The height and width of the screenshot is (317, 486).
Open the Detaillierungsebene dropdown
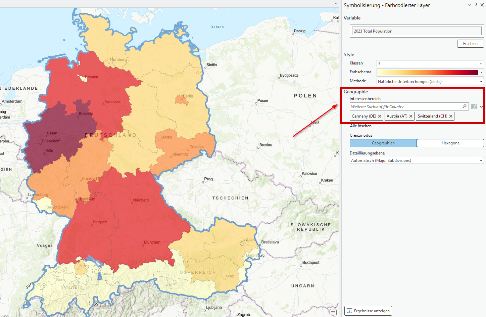click(x=417, y=161)
